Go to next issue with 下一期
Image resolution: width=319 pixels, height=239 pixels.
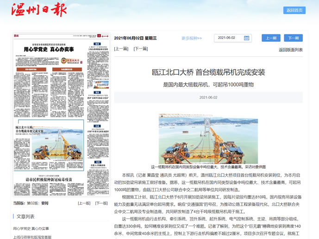[293, 38]
